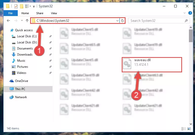
Task: Click the search magnifier icon
Action: (186, 21)
